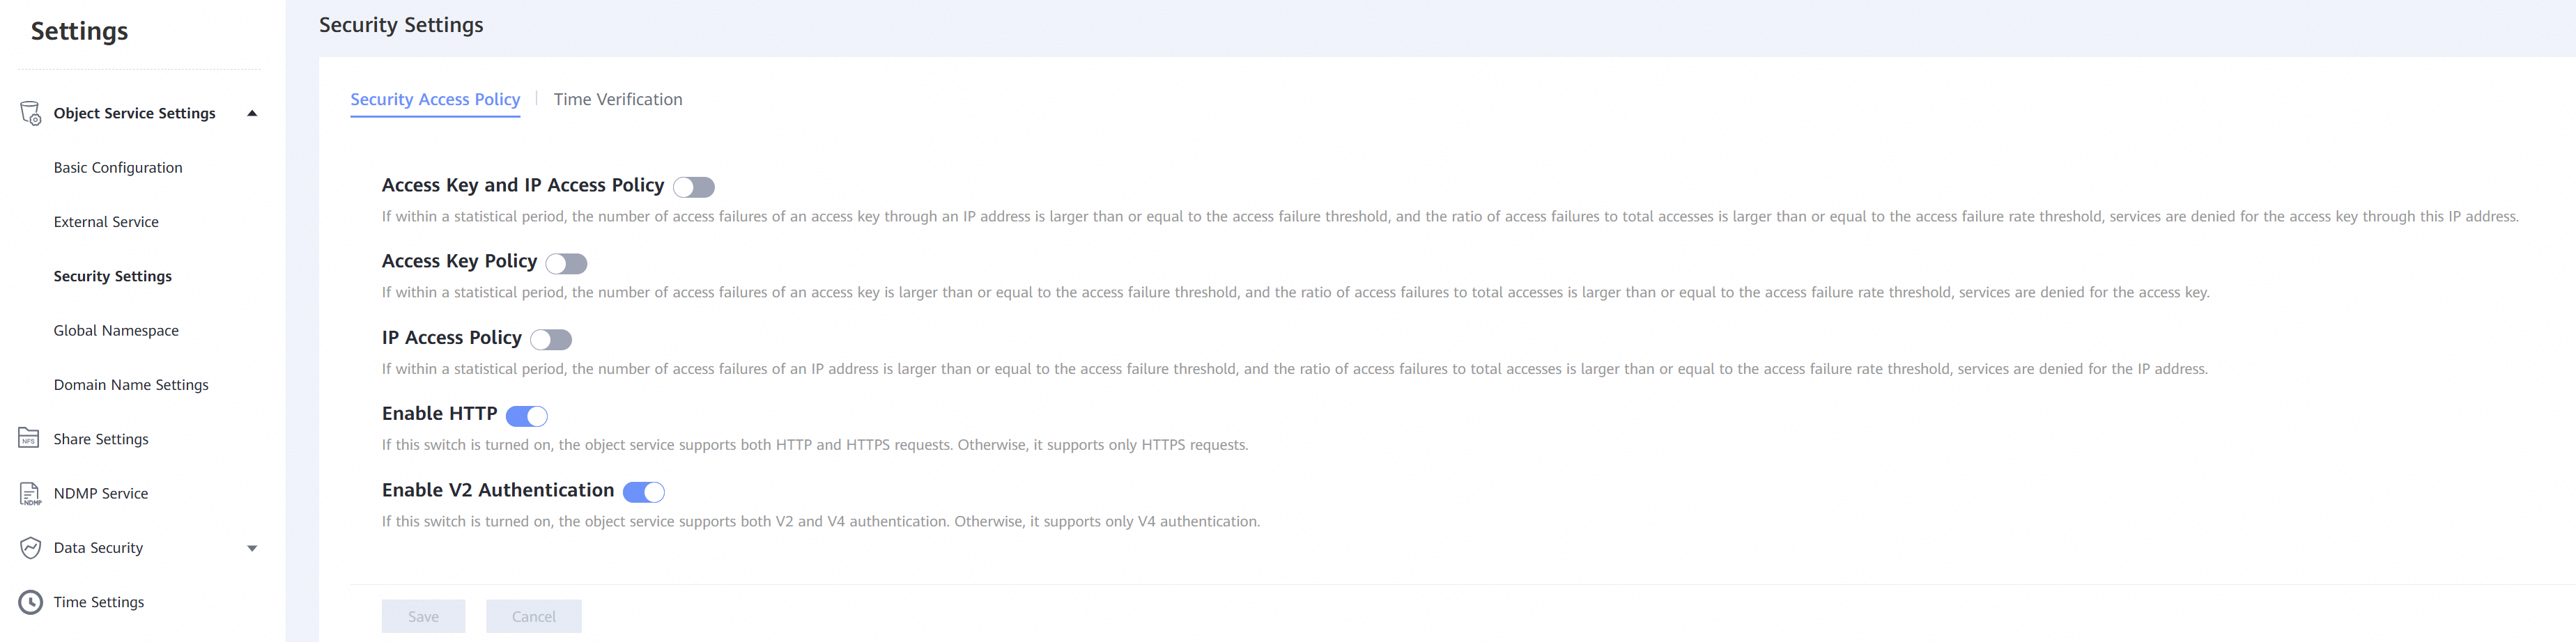Turn off Enable V2 Authentication switch

point(644,492)
